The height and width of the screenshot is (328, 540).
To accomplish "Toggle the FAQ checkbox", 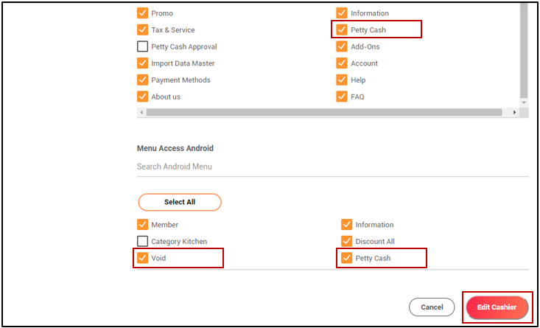I will tap(342, 97).
